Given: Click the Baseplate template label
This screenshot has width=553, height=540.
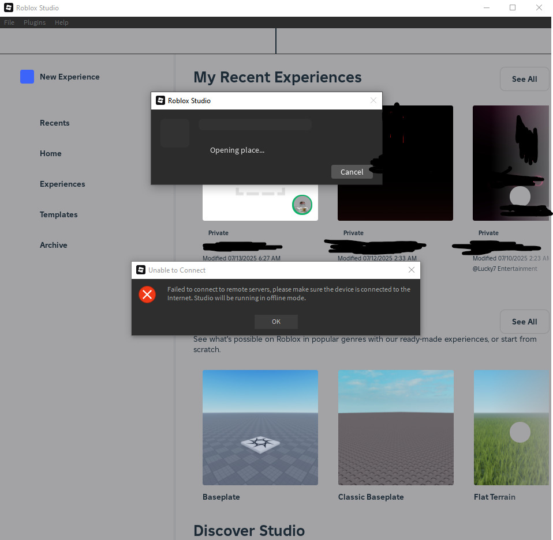Looking at the screenshot, I should tap(221, 497).
